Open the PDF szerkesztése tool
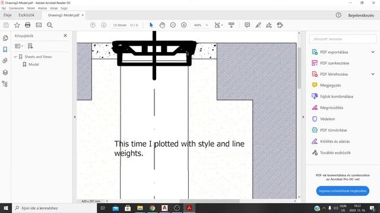The width and height of the screenshot is (380, 213). (334, 63)
